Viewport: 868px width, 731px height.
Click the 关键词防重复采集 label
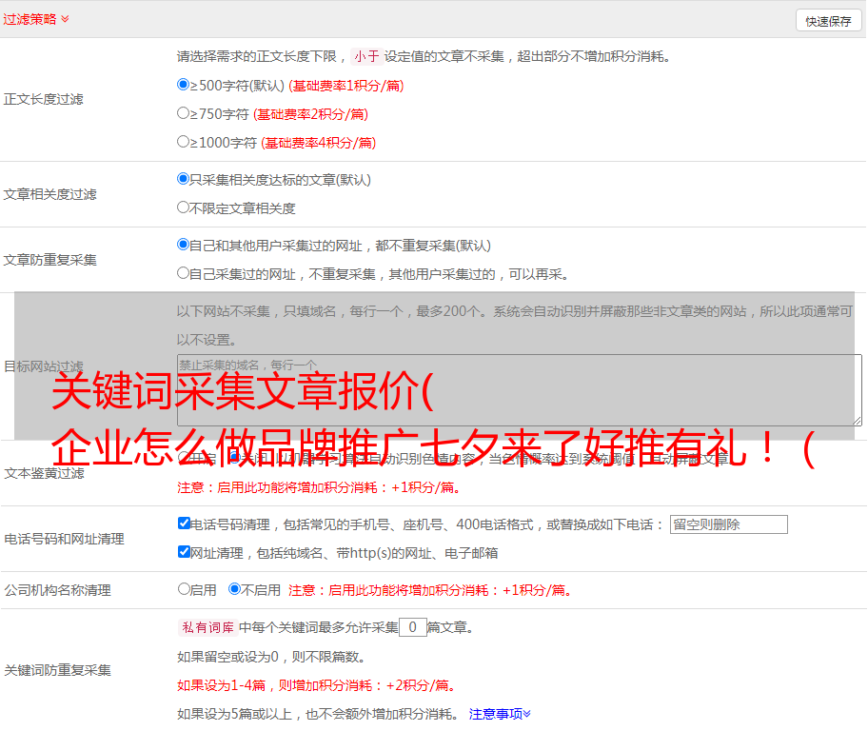click(57, 670)
